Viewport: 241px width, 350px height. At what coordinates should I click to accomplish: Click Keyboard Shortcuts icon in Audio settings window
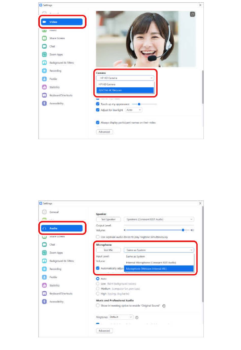tap(44, 293)
